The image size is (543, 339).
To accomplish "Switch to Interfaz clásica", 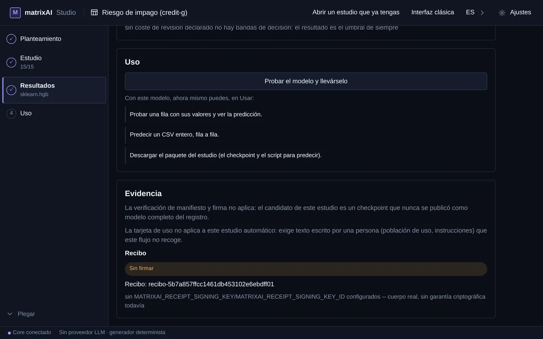I will coord(433,12).
